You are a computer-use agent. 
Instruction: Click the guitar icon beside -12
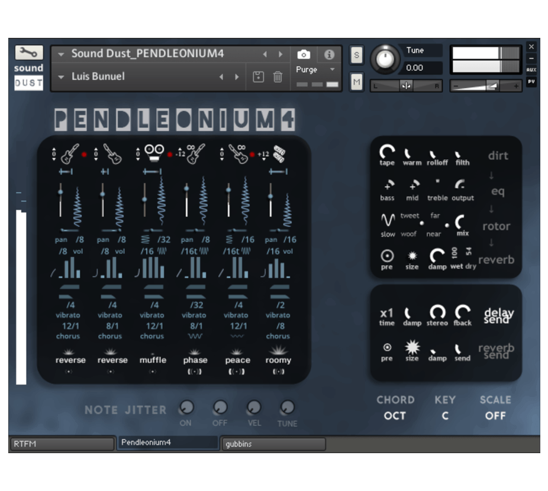[x=196, y=154]
